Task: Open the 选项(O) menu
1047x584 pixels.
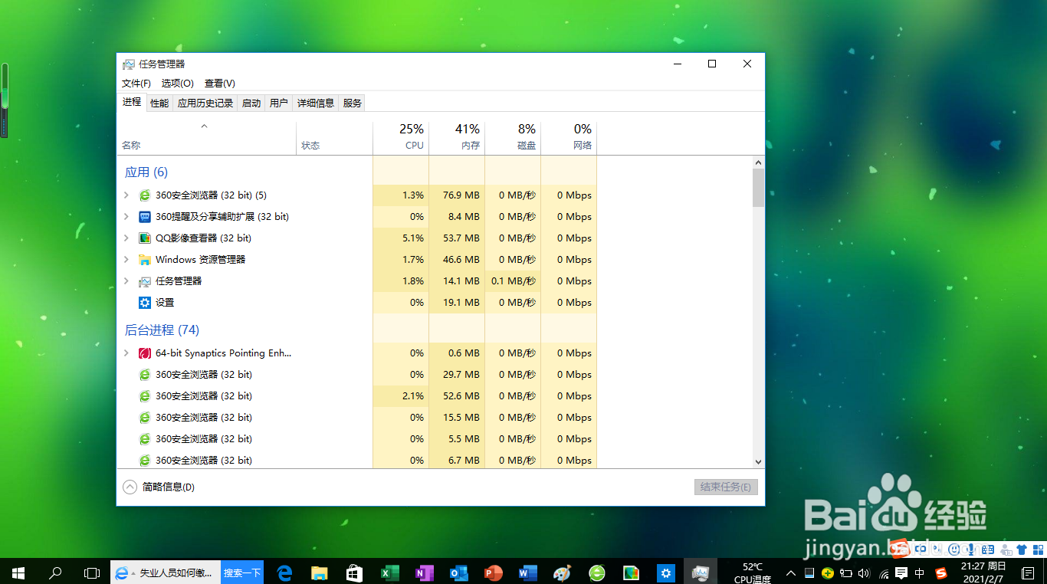Action: (x=178, y=84)
